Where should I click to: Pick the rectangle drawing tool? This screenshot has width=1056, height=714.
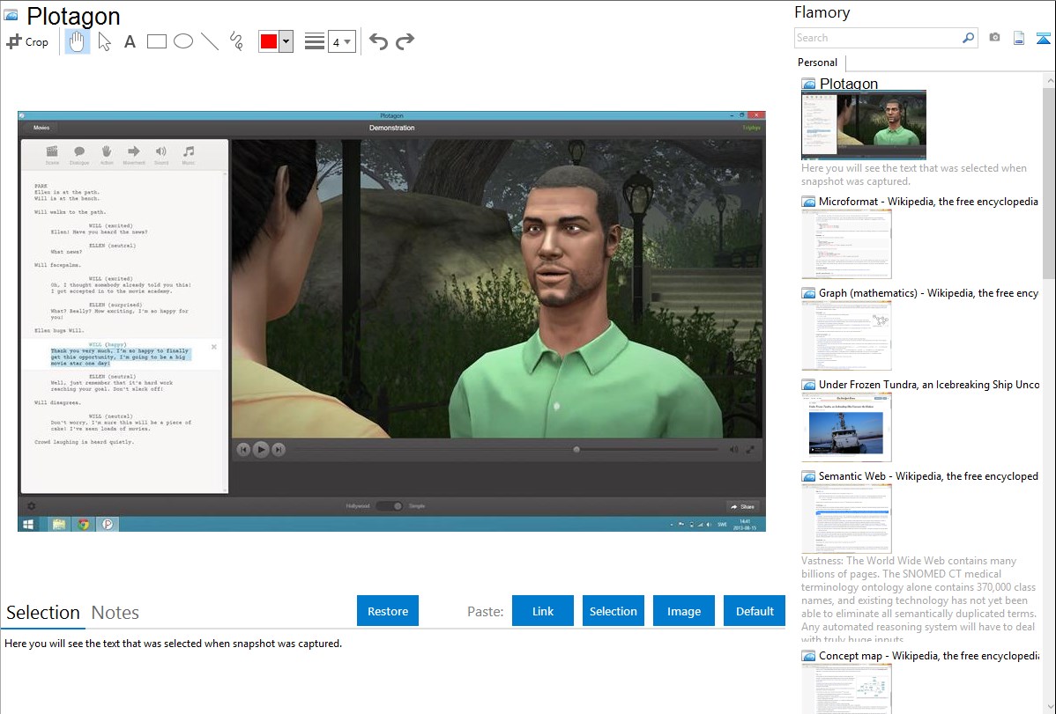coord(156,41)
